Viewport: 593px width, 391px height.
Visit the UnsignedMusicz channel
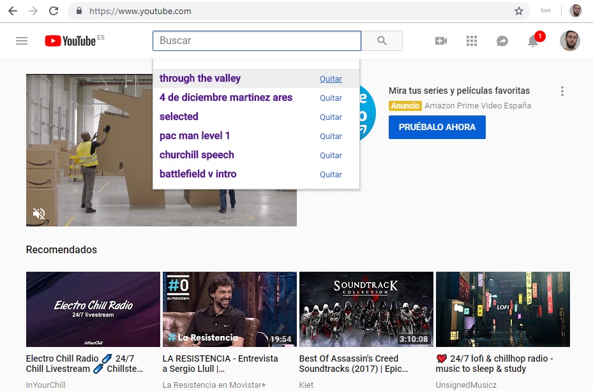tap(467, 385)
